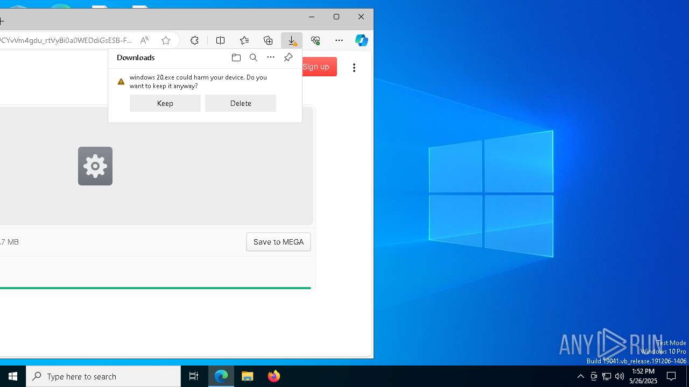Open the Copilot sidebar icon

tap(361, 40)
